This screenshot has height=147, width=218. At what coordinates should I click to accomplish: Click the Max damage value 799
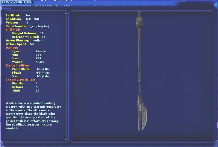pyautogui.click(x=38, y=58)
